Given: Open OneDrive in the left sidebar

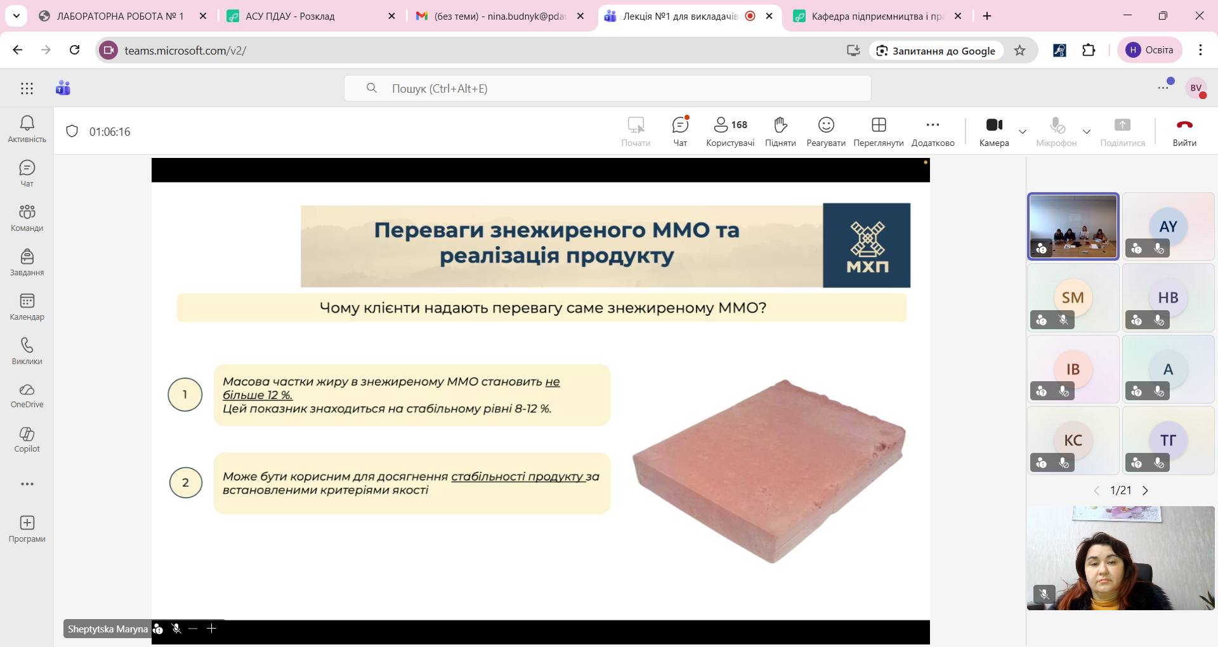Looking at the screenshot, I should click(27, 395).
